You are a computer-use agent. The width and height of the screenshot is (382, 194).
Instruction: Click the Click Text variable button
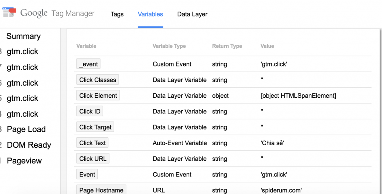pos(92,143)
